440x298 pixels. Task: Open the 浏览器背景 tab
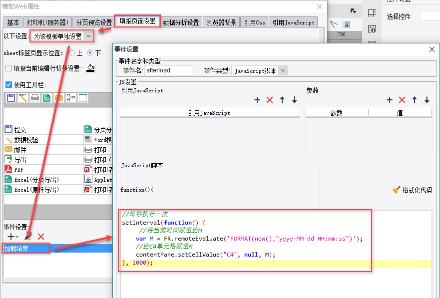[x=221, y=22]
